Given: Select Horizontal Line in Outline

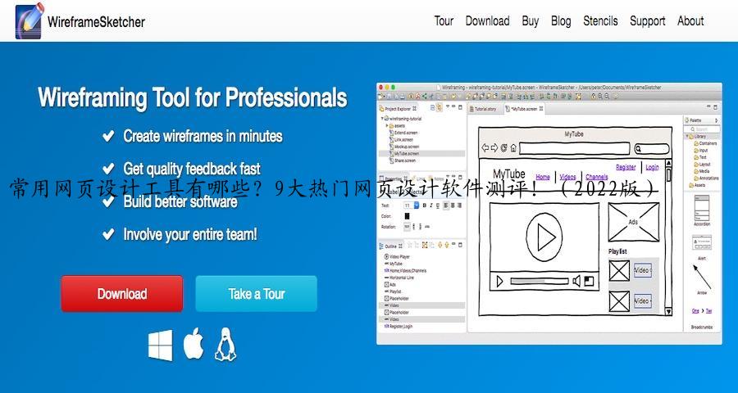Looking at the screenshot, I should coord(399,278).
